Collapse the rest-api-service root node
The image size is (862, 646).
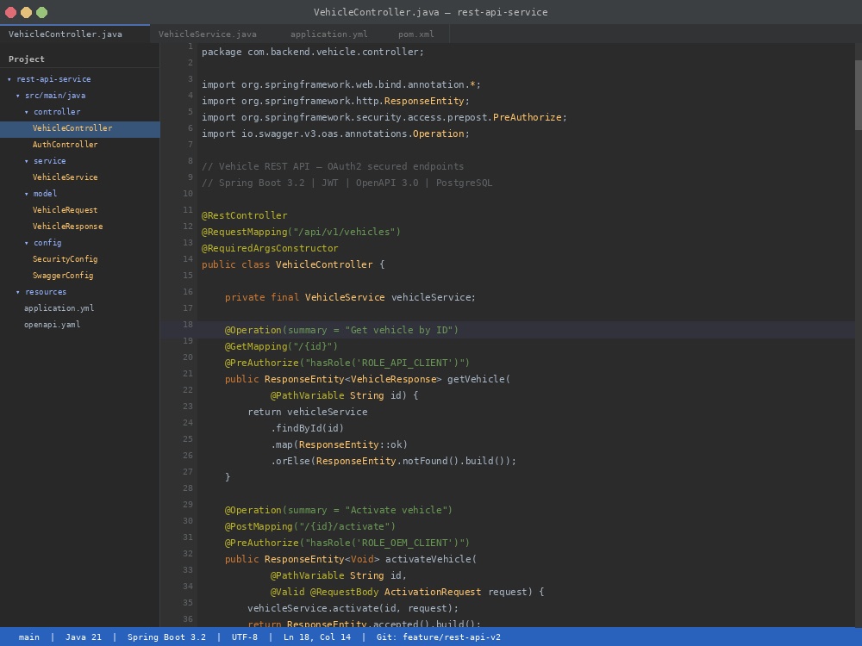pos(9,79)
